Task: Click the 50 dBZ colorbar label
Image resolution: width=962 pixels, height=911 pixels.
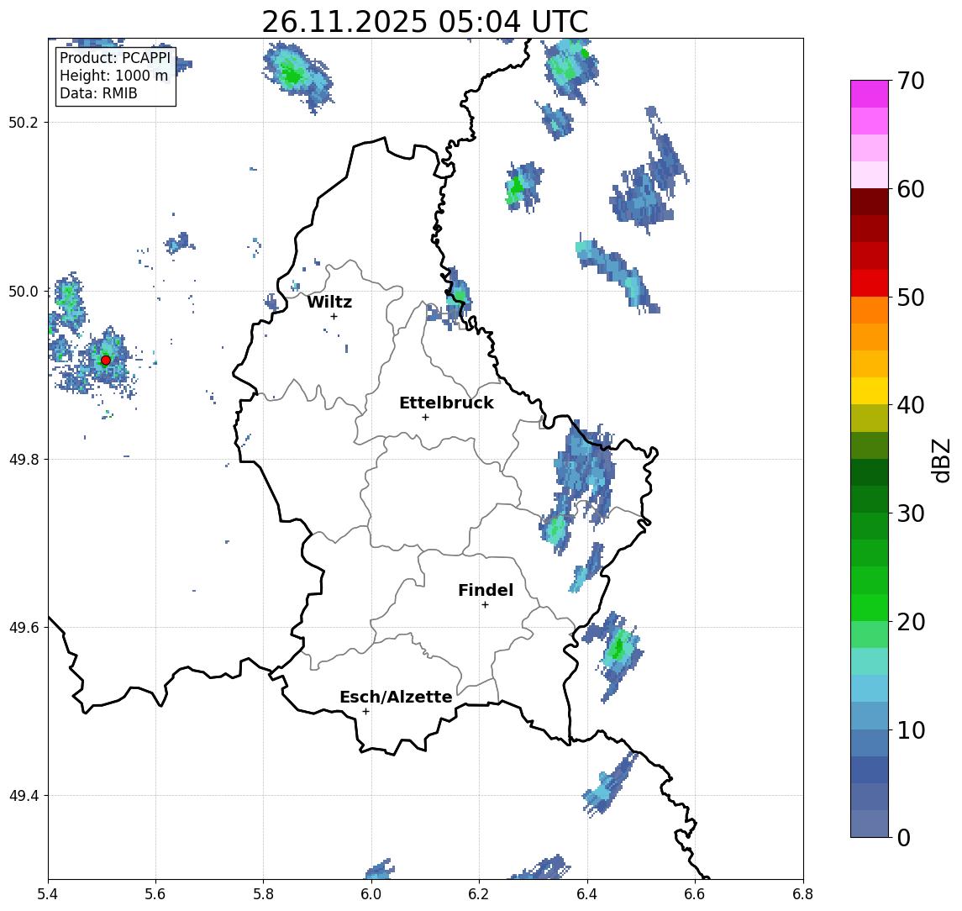Action: 911,298
